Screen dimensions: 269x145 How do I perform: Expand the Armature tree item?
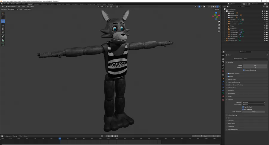(227, 19)
